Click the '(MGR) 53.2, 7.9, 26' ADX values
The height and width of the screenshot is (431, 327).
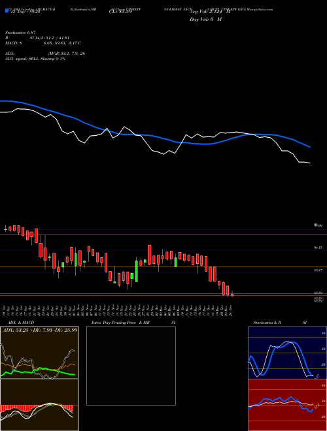coord(66,54)
